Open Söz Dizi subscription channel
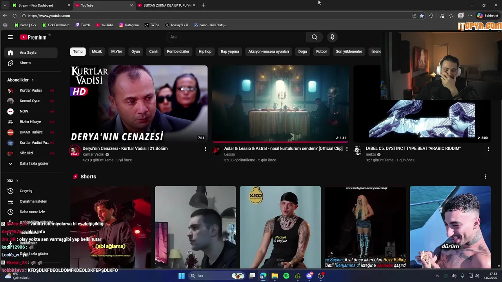The height and width of the screenshot is (282, 502). click(x=30, y=153)
